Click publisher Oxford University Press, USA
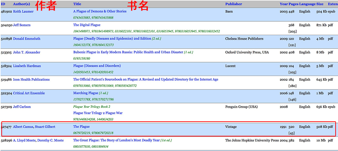338x151 pixels. tap(247, 52)
